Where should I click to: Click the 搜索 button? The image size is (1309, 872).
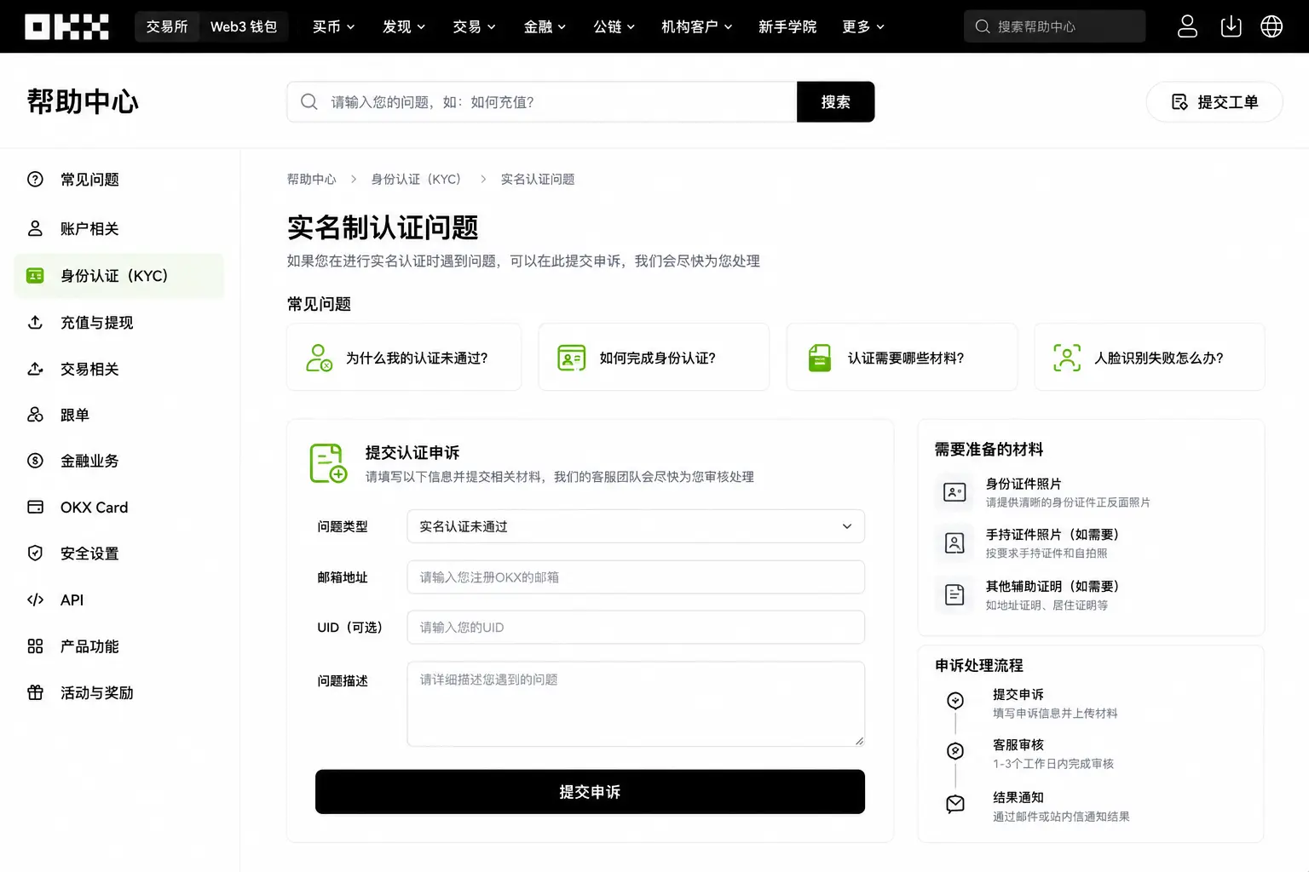[835, 102]
